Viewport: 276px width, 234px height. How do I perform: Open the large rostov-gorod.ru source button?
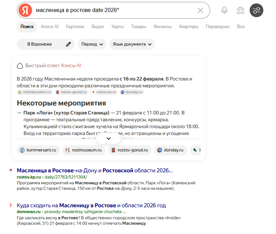[x=130, y=150]
